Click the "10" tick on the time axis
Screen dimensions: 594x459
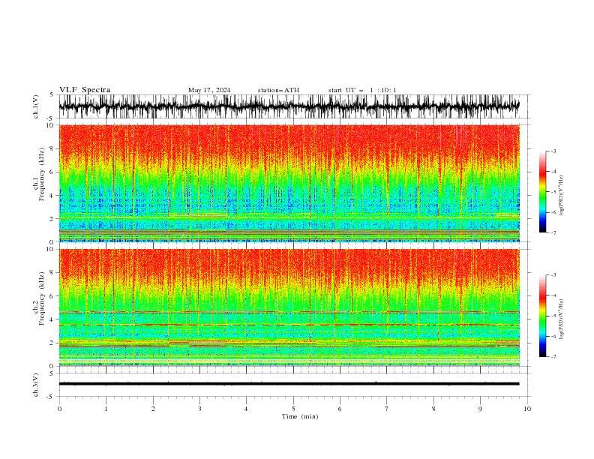(527, 409)
